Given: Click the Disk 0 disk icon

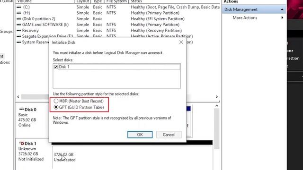Looking at the screenshot, I should (21, 109).
